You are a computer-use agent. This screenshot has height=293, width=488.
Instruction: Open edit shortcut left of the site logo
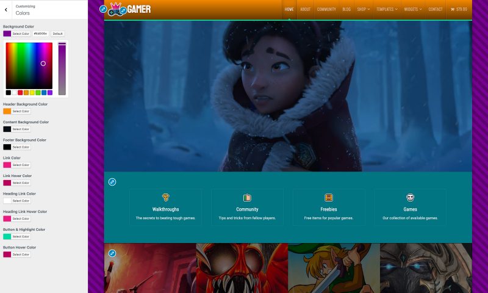[x=103, y=9]
